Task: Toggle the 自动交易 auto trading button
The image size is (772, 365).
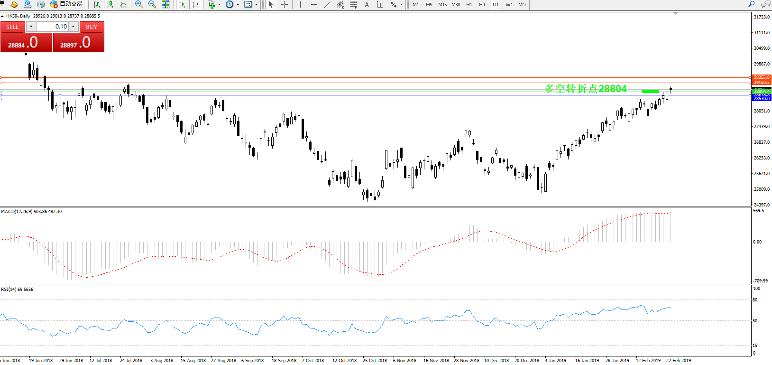Action: click(x=66, y=4)
